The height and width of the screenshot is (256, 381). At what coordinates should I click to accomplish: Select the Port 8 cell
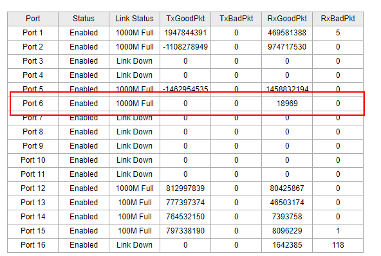click(x=33, y=132)
